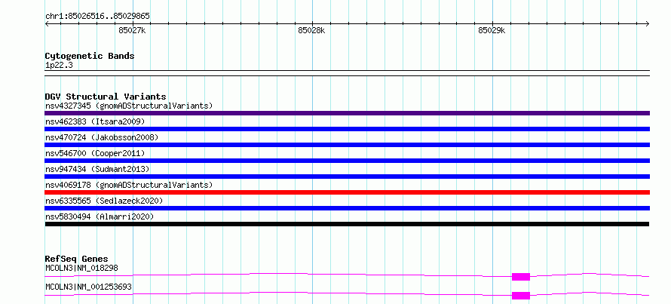Click the blue bar under nsv546700
Viewport: 671px width, 304px height.
coord(347,161)
